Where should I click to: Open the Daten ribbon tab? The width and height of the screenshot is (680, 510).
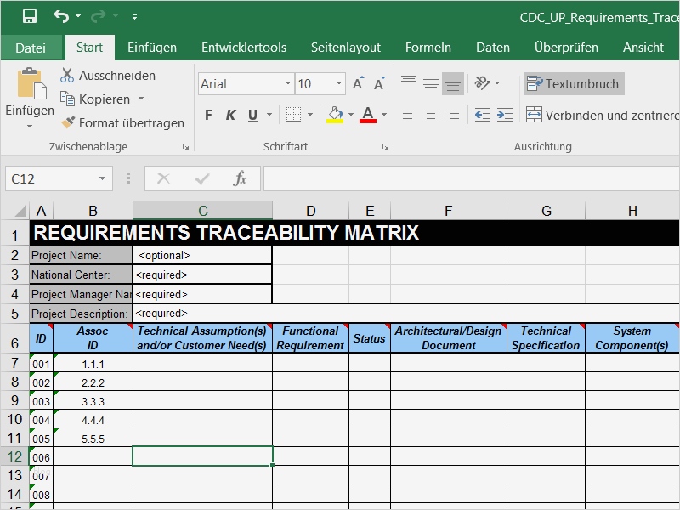tap(493, 48)
